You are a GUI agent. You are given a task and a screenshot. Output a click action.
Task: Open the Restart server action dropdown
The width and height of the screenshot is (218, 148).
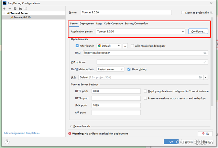[x=110, y=69]
